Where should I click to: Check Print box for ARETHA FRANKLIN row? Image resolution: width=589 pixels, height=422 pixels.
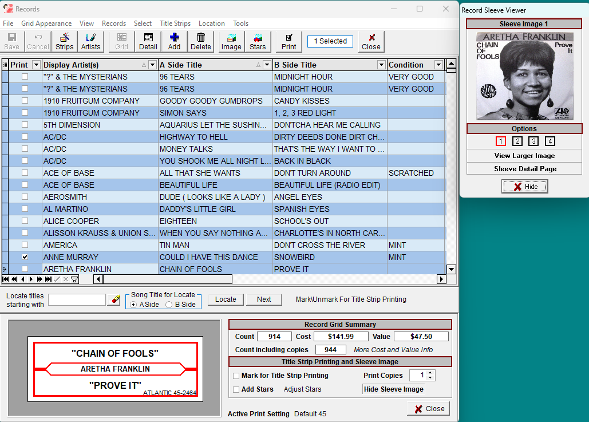(x=25, y=269)
